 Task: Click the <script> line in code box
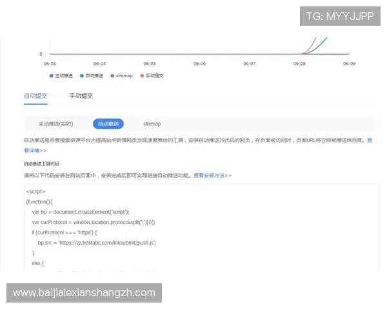(x=35, y=191)
